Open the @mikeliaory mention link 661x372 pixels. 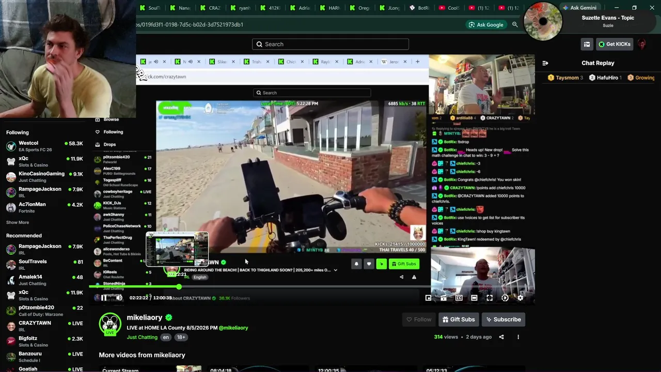233,328
